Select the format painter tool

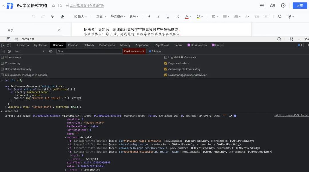point(53,17)
